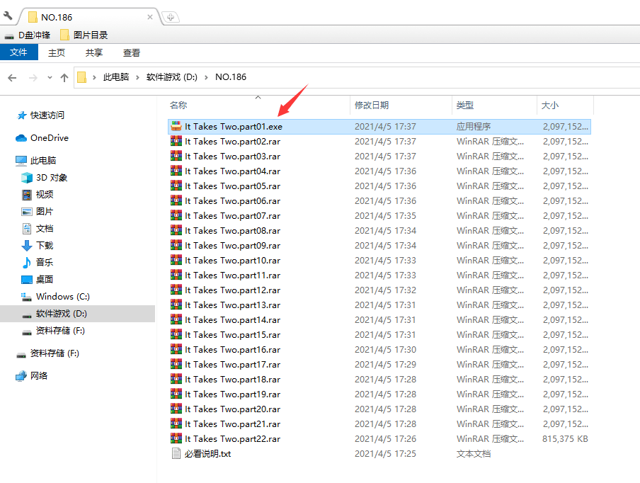Switch to the 共享 ribbon tab
This screenshot has width=640, height=483.
coord(94,52)
